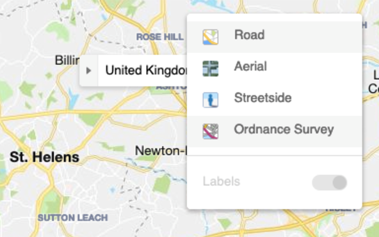Click the St. Helens town label
Screen dimensions: 379x237
coord(44,157)
